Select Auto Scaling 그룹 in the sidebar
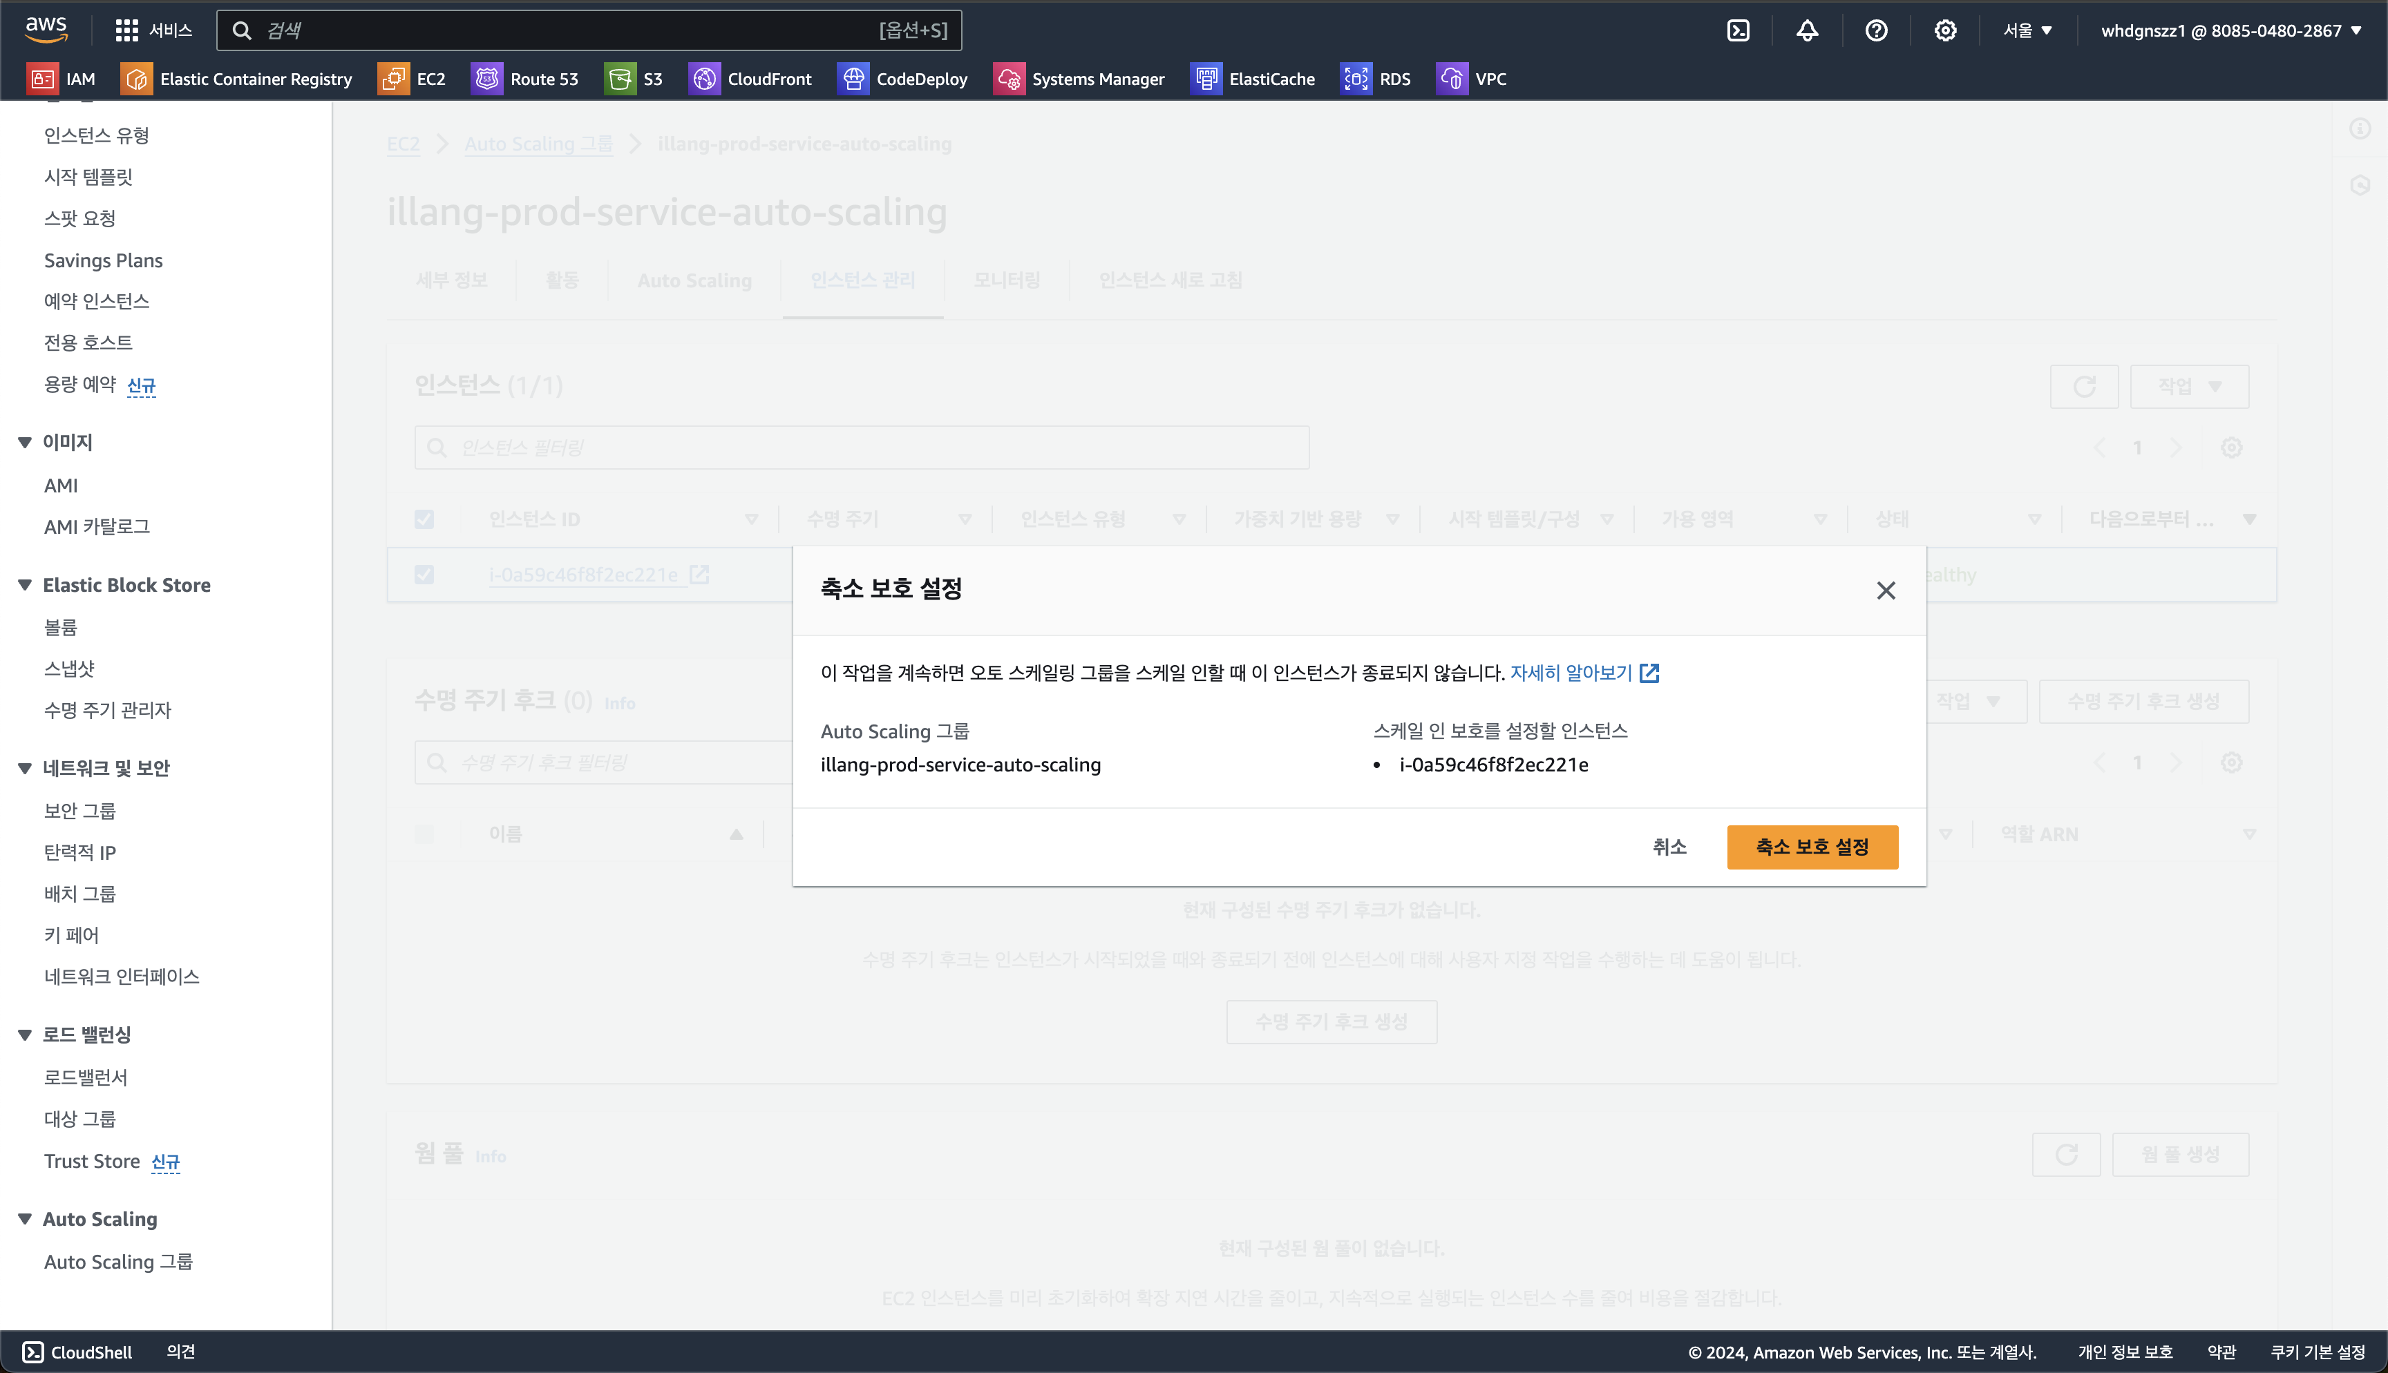Image resolution: width=2388 pixels, height=1373 pixels. click(118, 1262)
